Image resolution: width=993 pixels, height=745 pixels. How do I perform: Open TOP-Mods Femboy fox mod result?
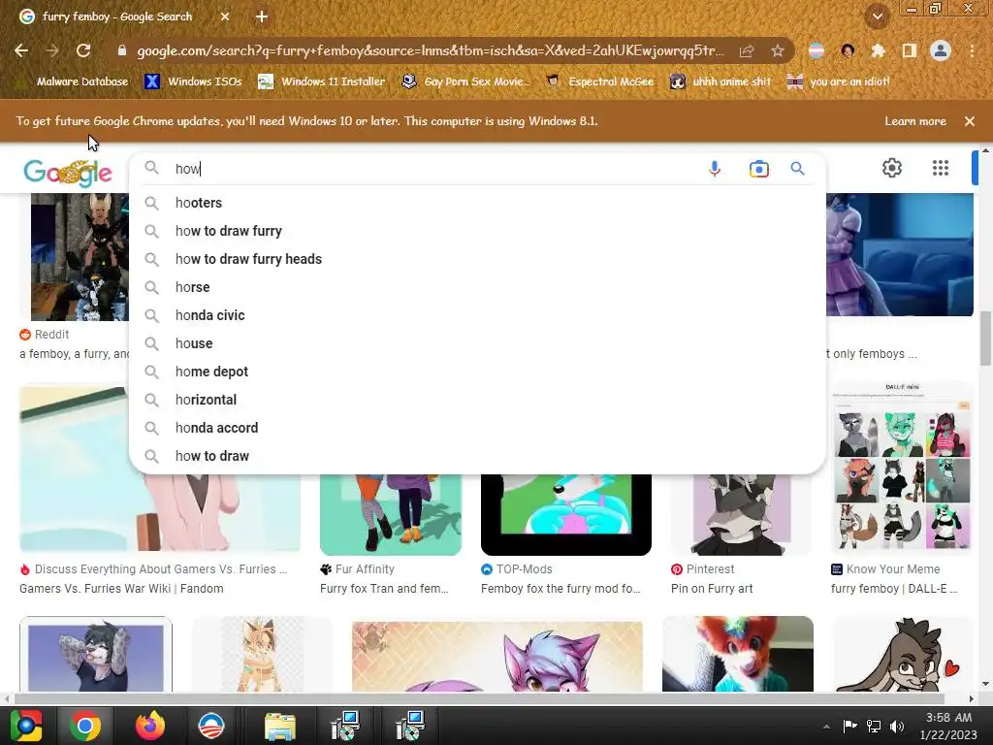pyautogui.click(x=566, y=514)
